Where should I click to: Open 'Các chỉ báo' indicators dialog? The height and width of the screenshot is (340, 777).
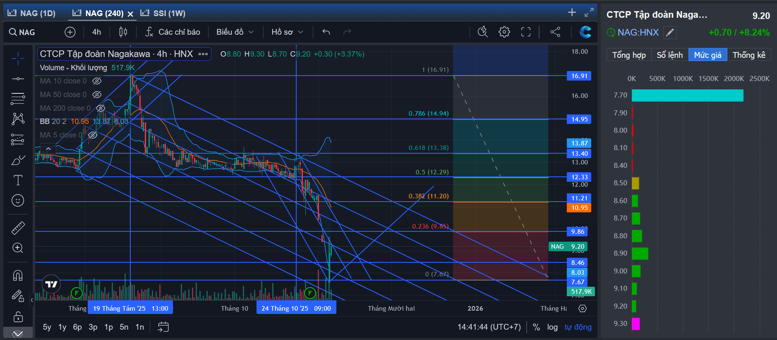point(173,32)
